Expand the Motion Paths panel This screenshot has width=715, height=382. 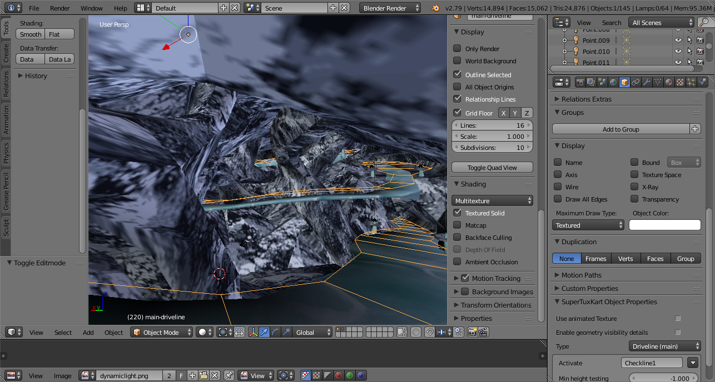pyautogui.click(x=581, y=275)
